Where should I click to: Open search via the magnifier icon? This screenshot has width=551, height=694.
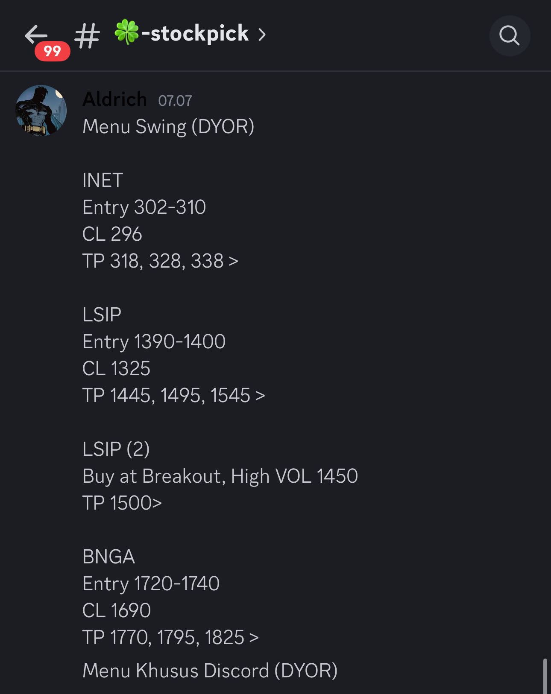coord(509,35)
